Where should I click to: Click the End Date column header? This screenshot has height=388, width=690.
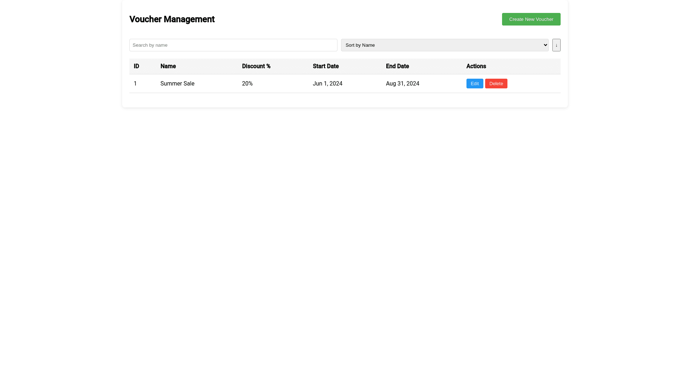(x=397, y=66)
